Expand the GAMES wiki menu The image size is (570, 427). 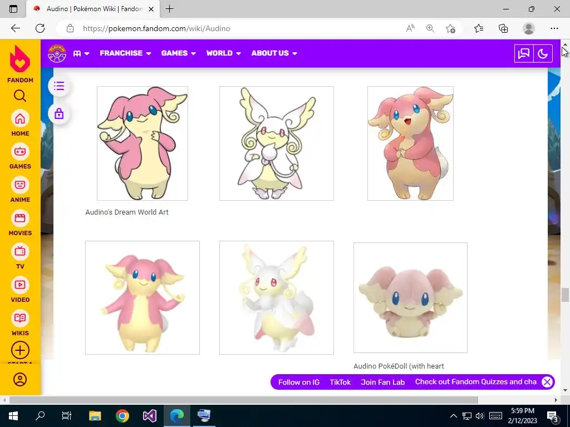pyautogui.click(x=179, y=53)
